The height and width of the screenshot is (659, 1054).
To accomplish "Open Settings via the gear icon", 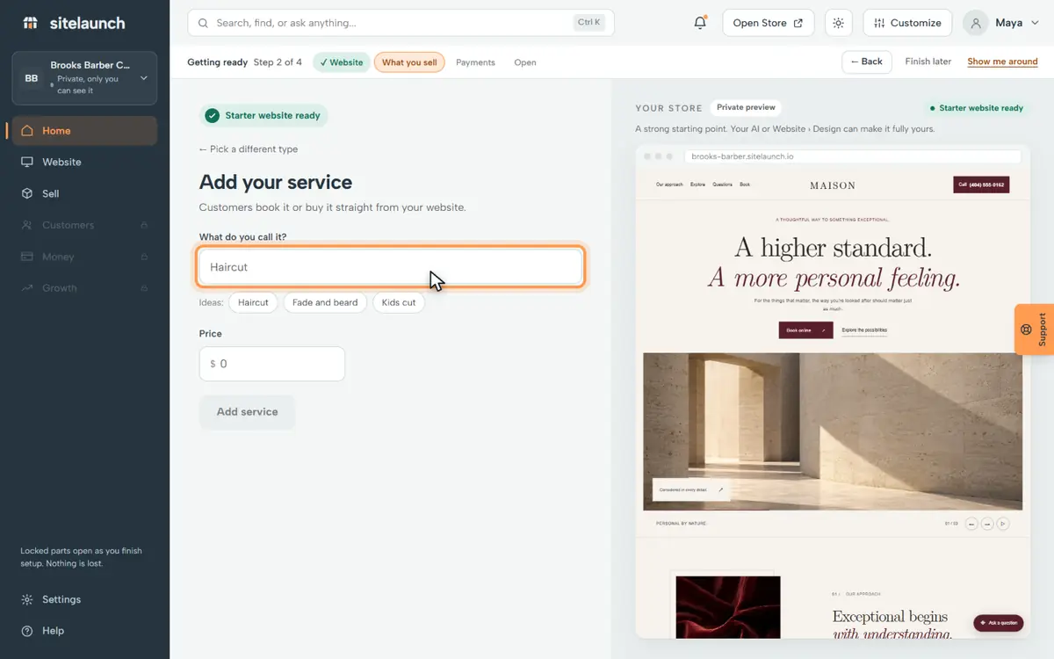I will (27, 599).
